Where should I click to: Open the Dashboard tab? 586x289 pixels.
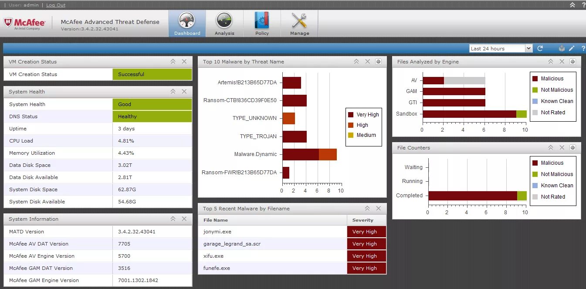(187, 23)
